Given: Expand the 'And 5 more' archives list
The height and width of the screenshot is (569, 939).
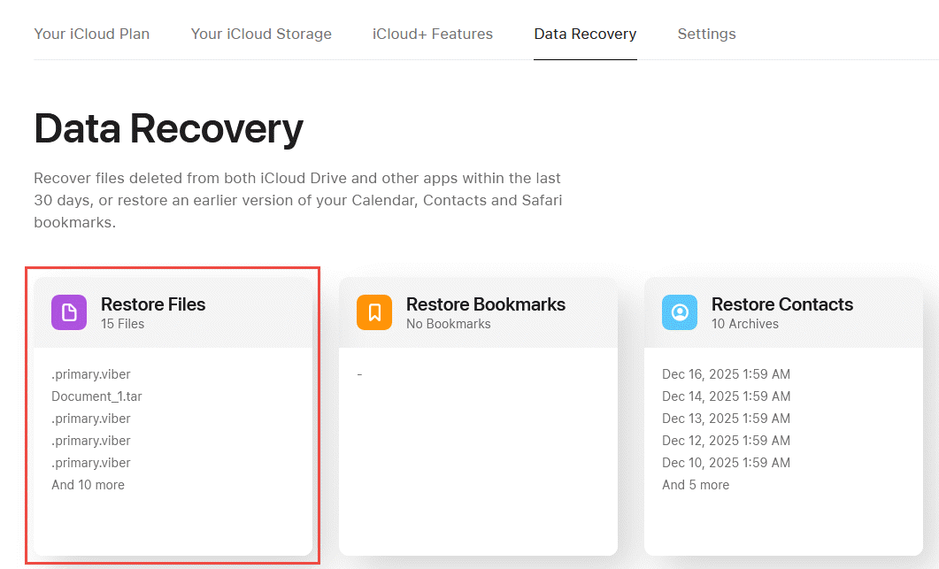Looking at the screenshot, I should coord(696,485).
